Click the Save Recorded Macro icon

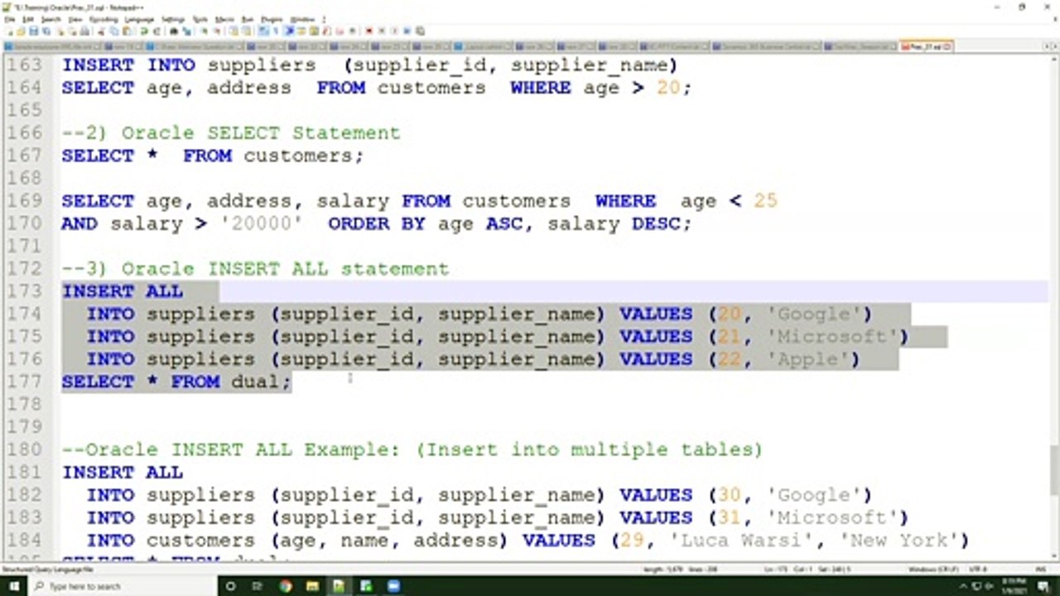420,31
